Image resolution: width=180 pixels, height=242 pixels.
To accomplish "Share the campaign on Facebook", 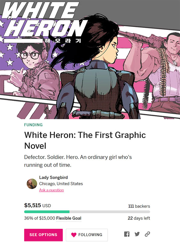I will click(127, 234).
